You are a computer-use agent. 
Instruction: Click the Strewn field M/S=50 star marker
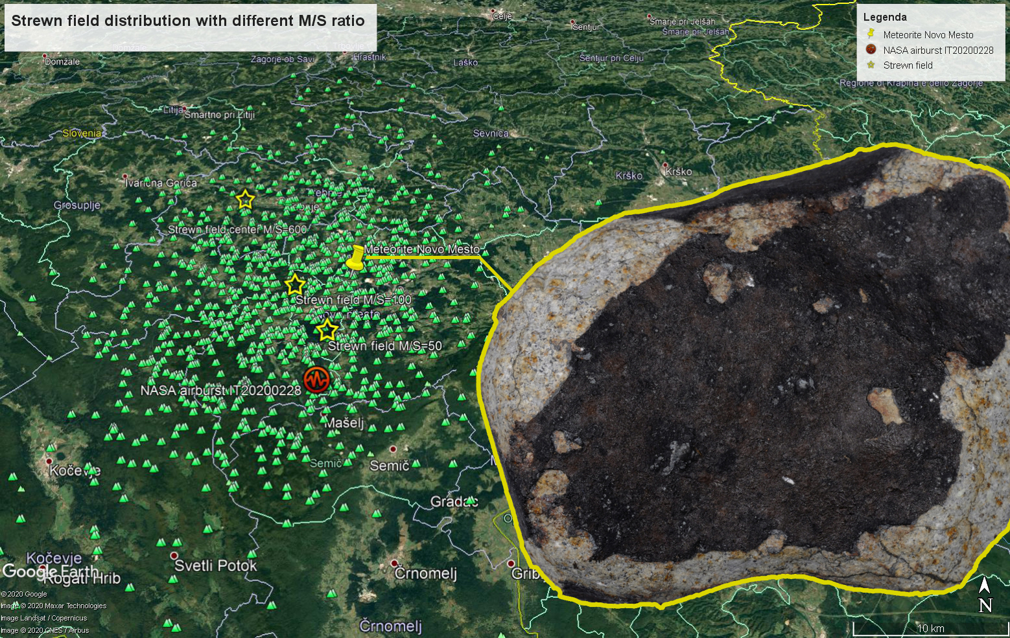tap(327, 330)
